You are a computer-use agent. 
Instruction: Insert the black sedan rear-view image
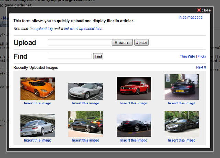tap(134, 140)
